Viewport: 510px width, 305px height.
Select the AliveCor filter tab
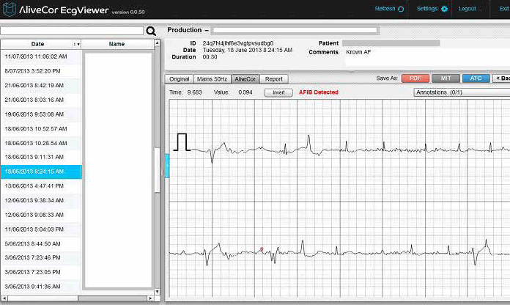245,78
